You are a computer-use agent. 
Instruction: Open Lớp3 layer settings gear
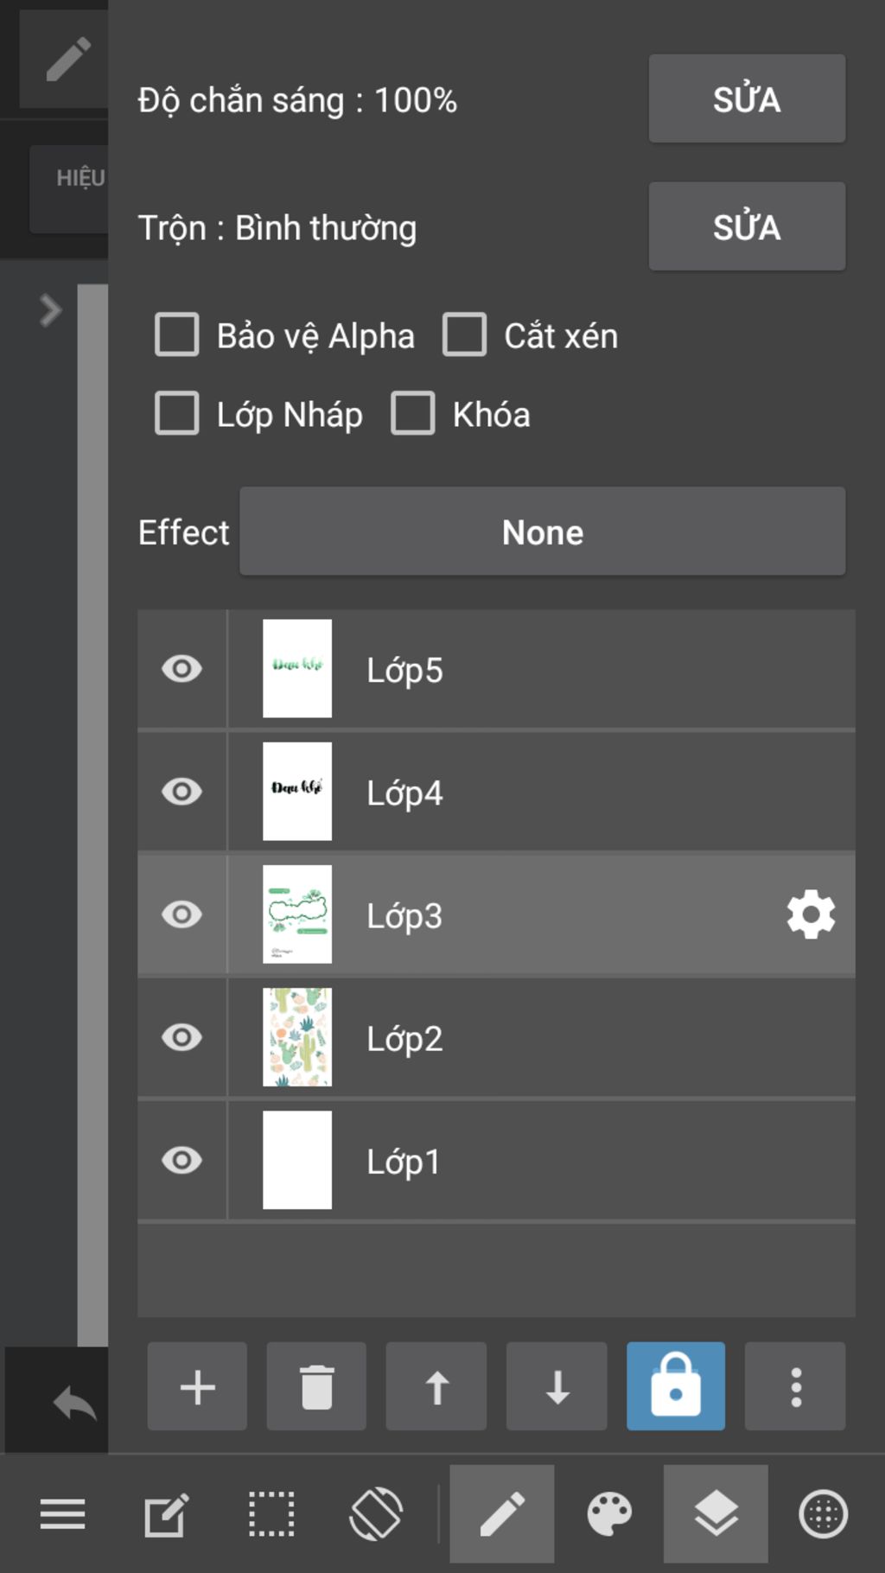click(811, 914)
